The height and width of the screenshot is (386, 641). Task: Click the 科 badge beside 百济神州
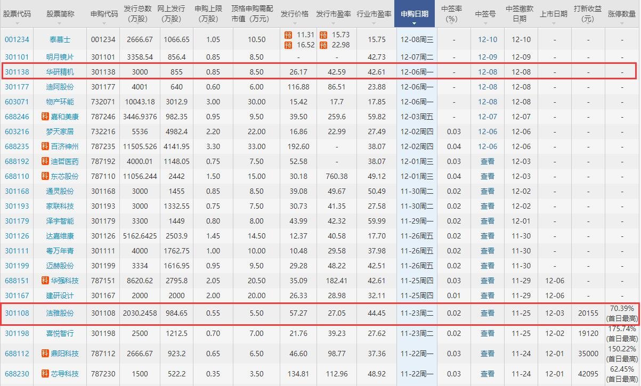[x=45, y=146]
